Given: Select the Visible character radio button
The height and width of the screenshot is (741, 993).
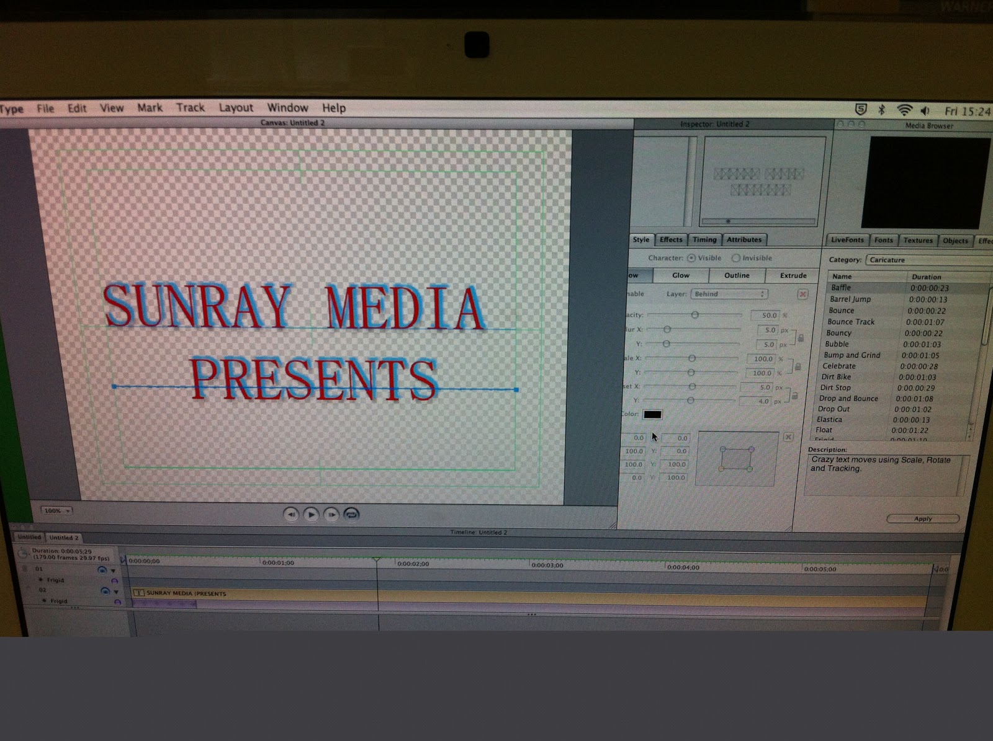Looking at the screenshot, I should coord(691,258).
